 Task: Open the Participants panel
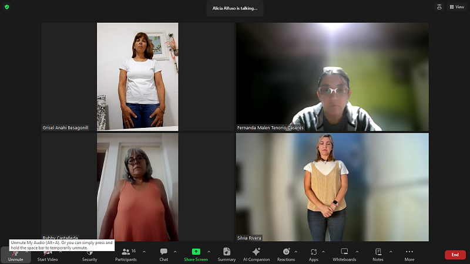pos(126,254)
